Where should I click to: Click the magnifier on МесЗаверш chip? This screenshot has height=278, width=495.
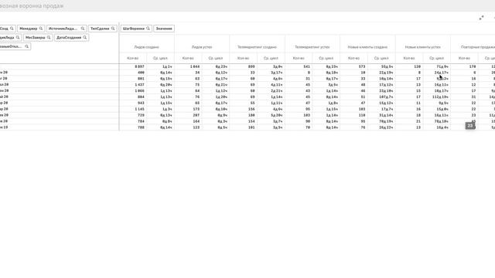(x=49, y=37)
